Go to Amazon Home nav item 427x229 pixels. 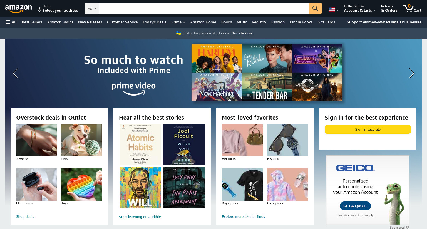point(203,22)
